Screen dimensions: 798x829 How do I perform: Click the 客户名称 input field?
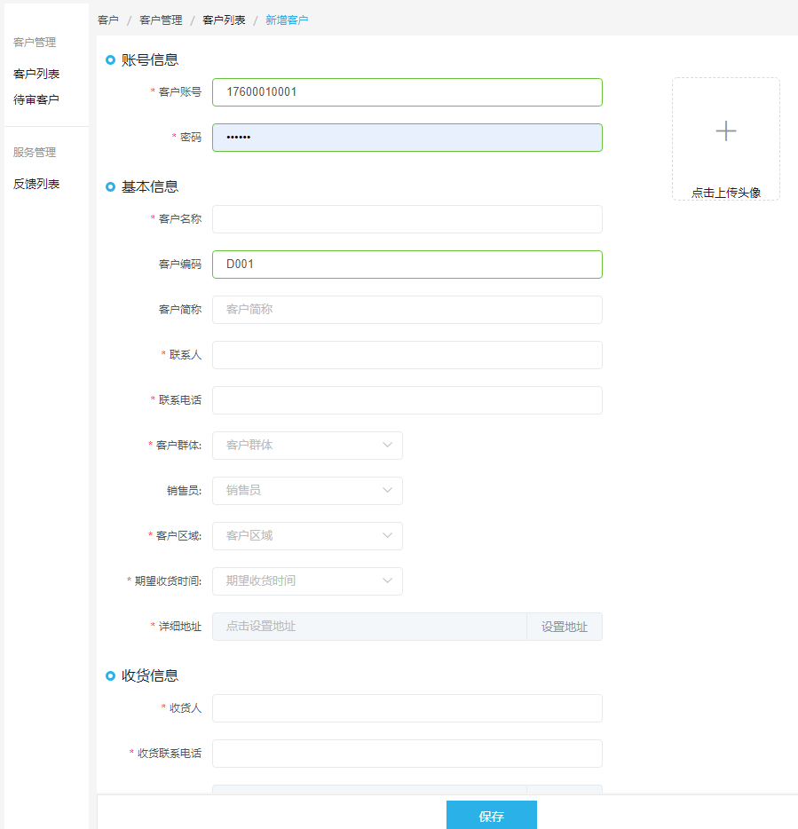click(407, 219)
